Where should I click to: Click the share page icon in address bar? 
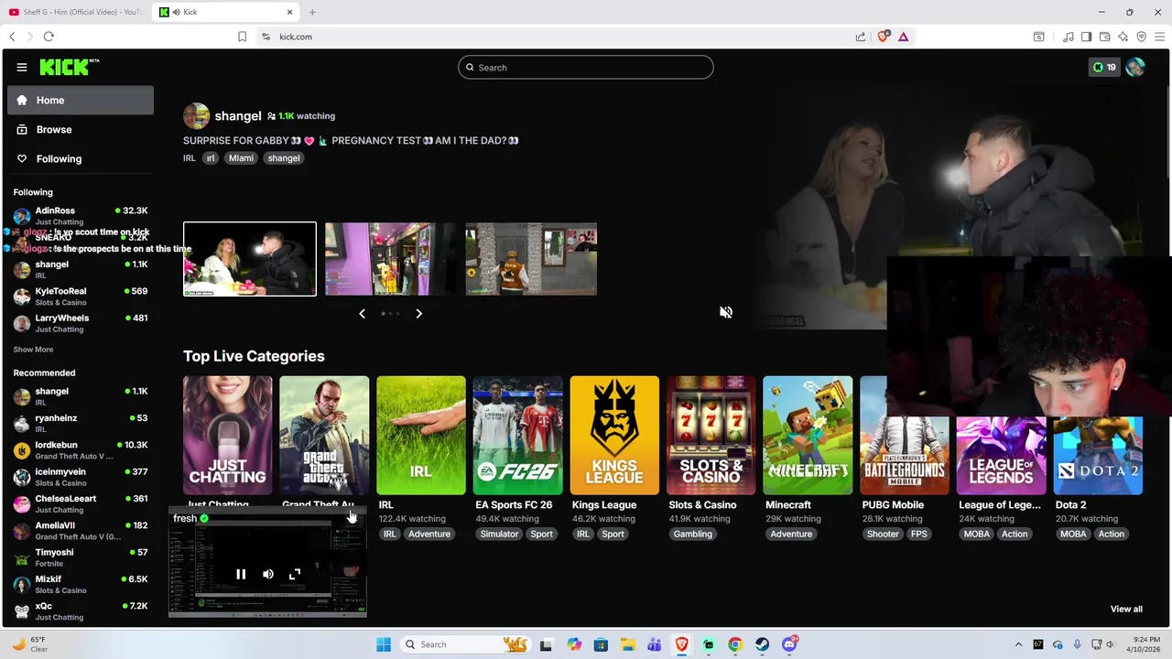(861, 37)
